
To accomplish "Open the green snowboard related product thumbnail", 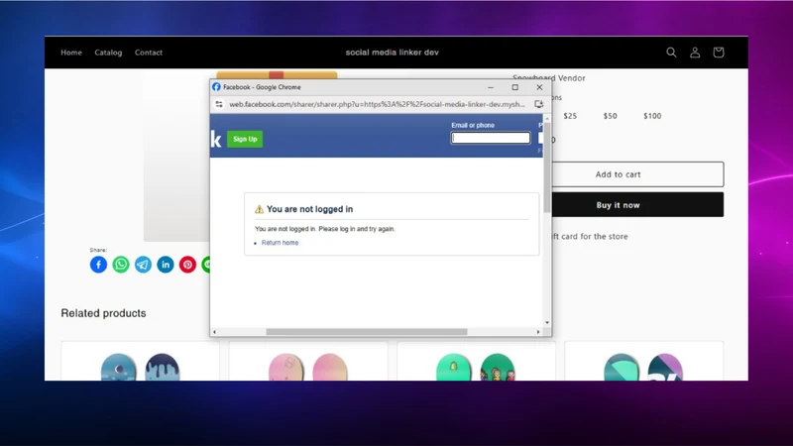I will (476, 367).
